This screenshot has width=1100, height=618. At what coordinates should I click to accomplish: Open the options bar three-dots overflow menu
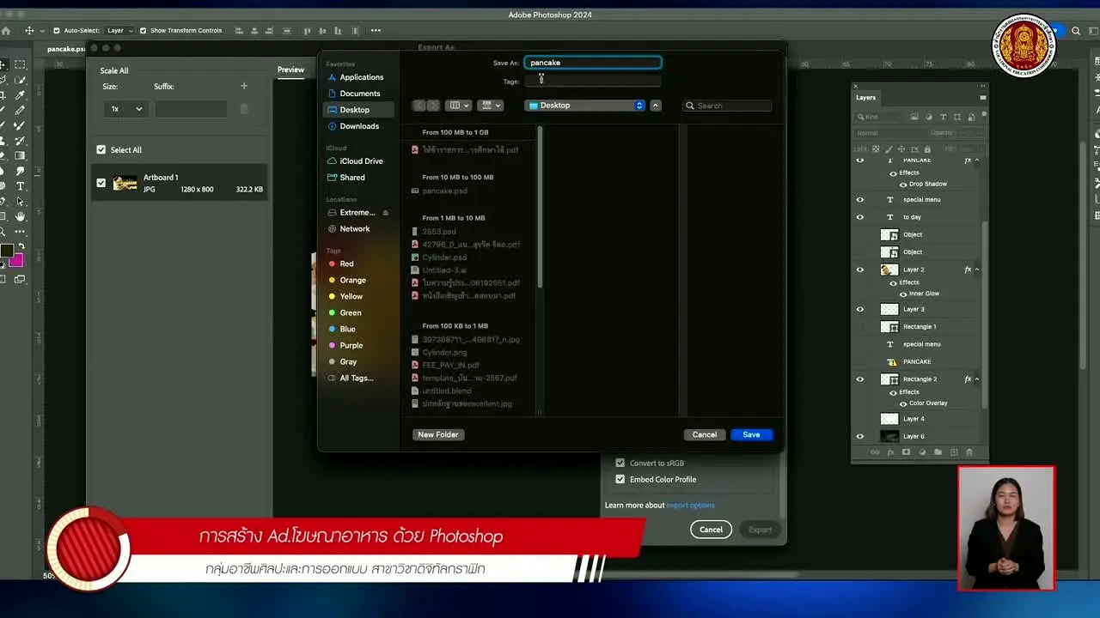coord(376,31)
